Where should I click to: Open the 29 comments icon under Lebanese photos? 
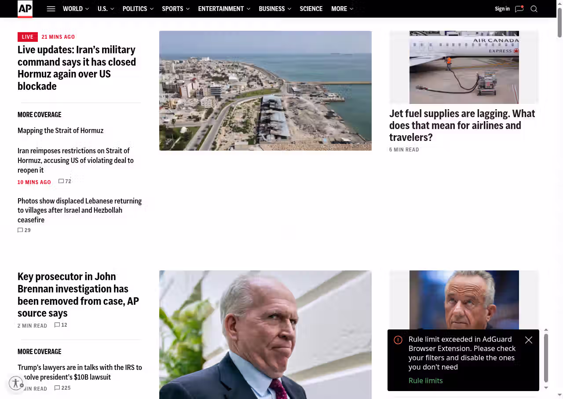(x=20, y=230)
